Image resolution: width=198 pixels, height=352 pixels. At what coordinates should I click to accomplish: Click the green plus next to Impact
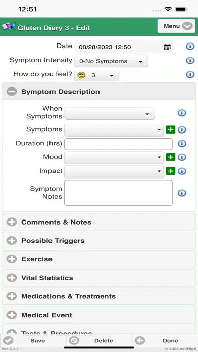(x=170, y=171)
